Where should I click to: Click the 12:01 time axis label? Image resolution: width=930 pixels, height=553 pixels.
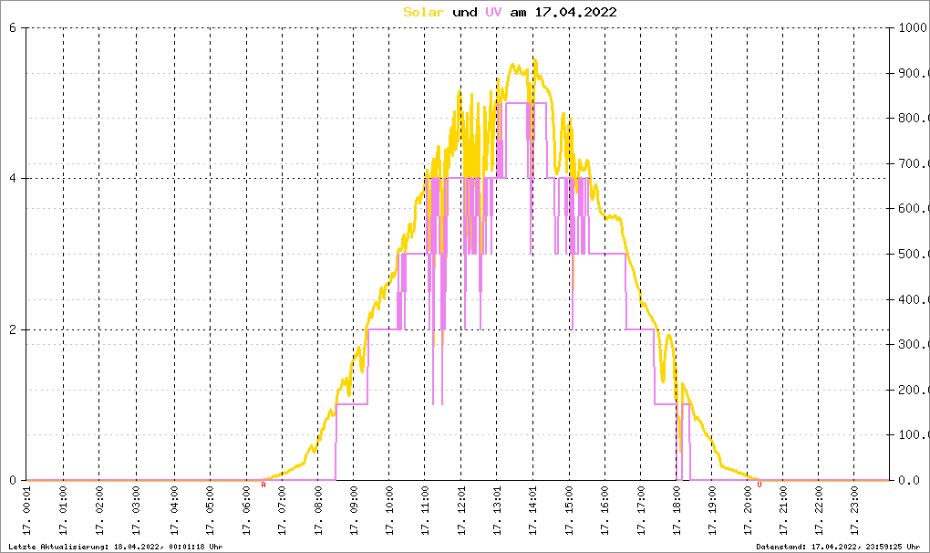coord(461,511)
